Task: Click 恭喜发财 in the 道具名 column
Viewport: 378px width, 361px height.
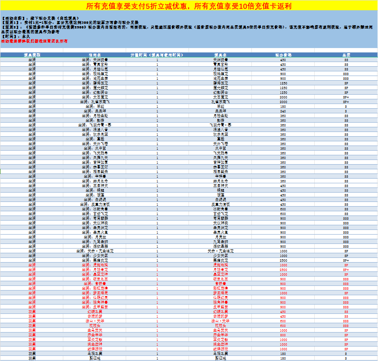Action: (x=220, y=167)
